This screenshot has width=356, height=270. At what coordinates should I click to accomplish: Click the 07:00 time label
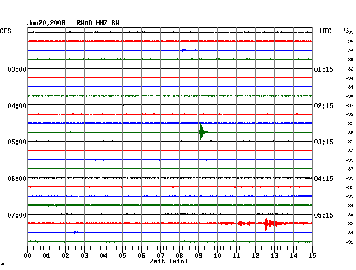pyautogui.click(x=17, y=215)
